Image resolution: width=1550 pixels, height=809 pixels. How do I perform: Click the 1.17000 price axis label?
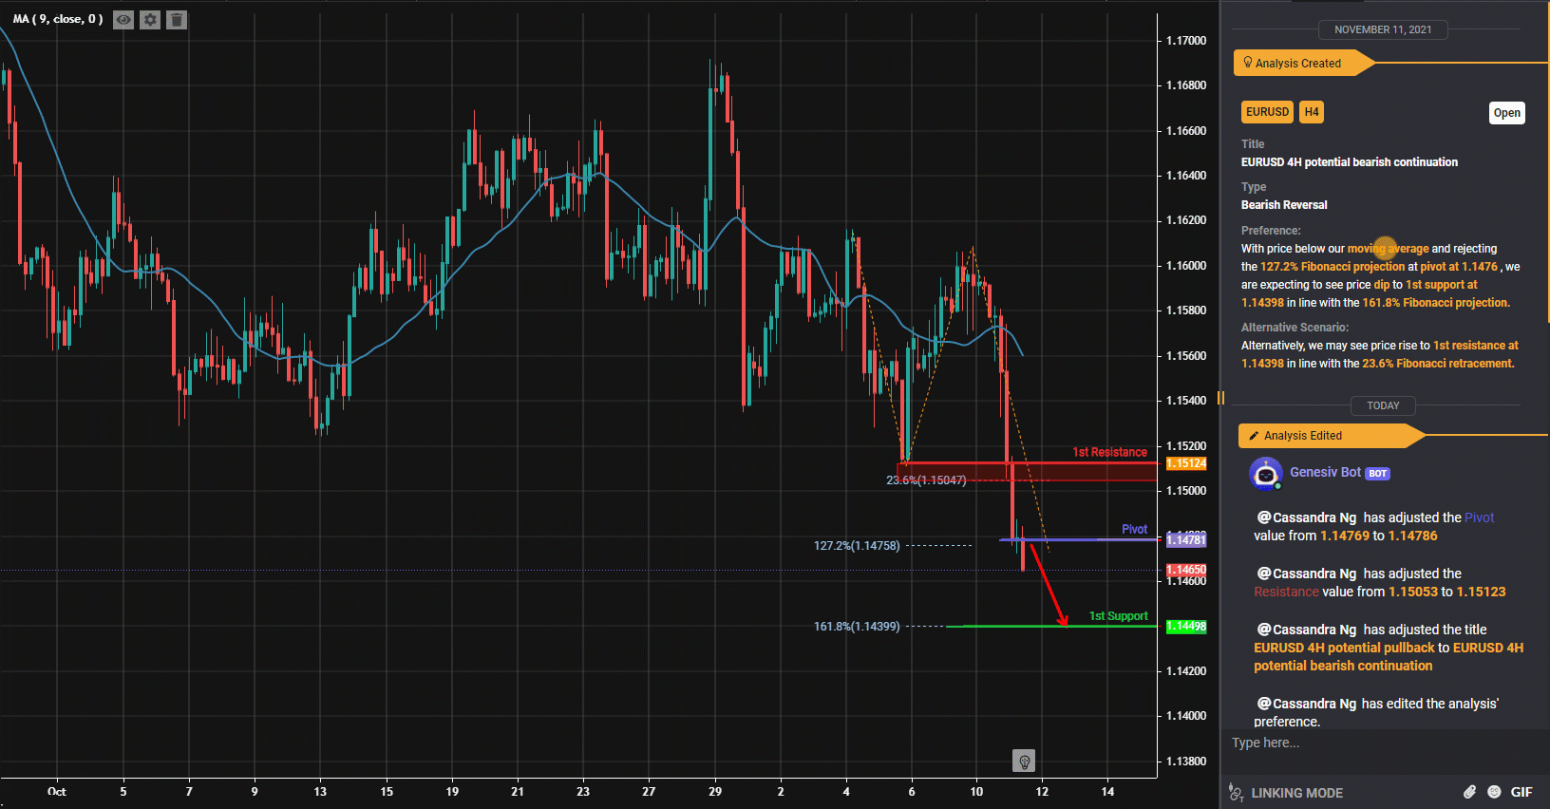(x=1186, y=41)
